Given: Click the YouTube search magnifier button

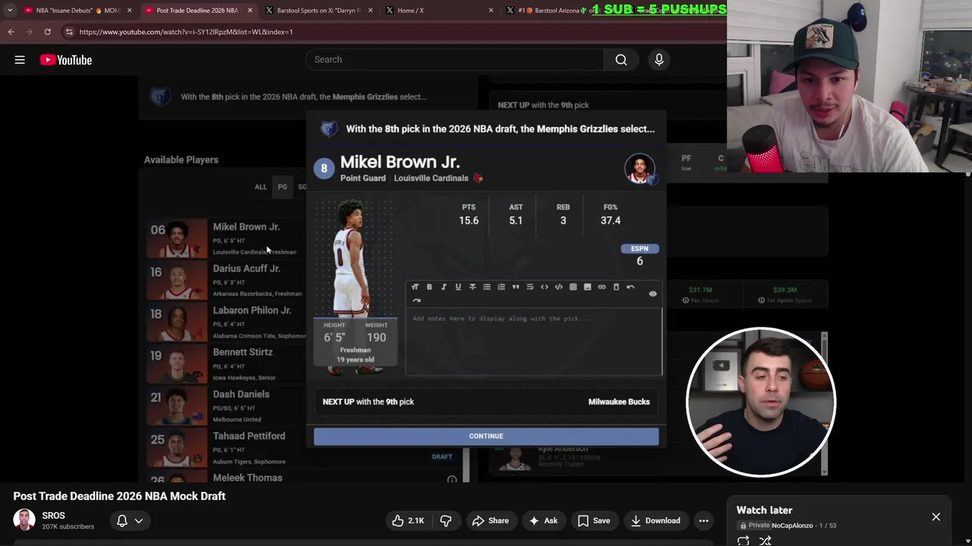Looking at the screenshot, I should pyautogui.click(x=621, y=60).
